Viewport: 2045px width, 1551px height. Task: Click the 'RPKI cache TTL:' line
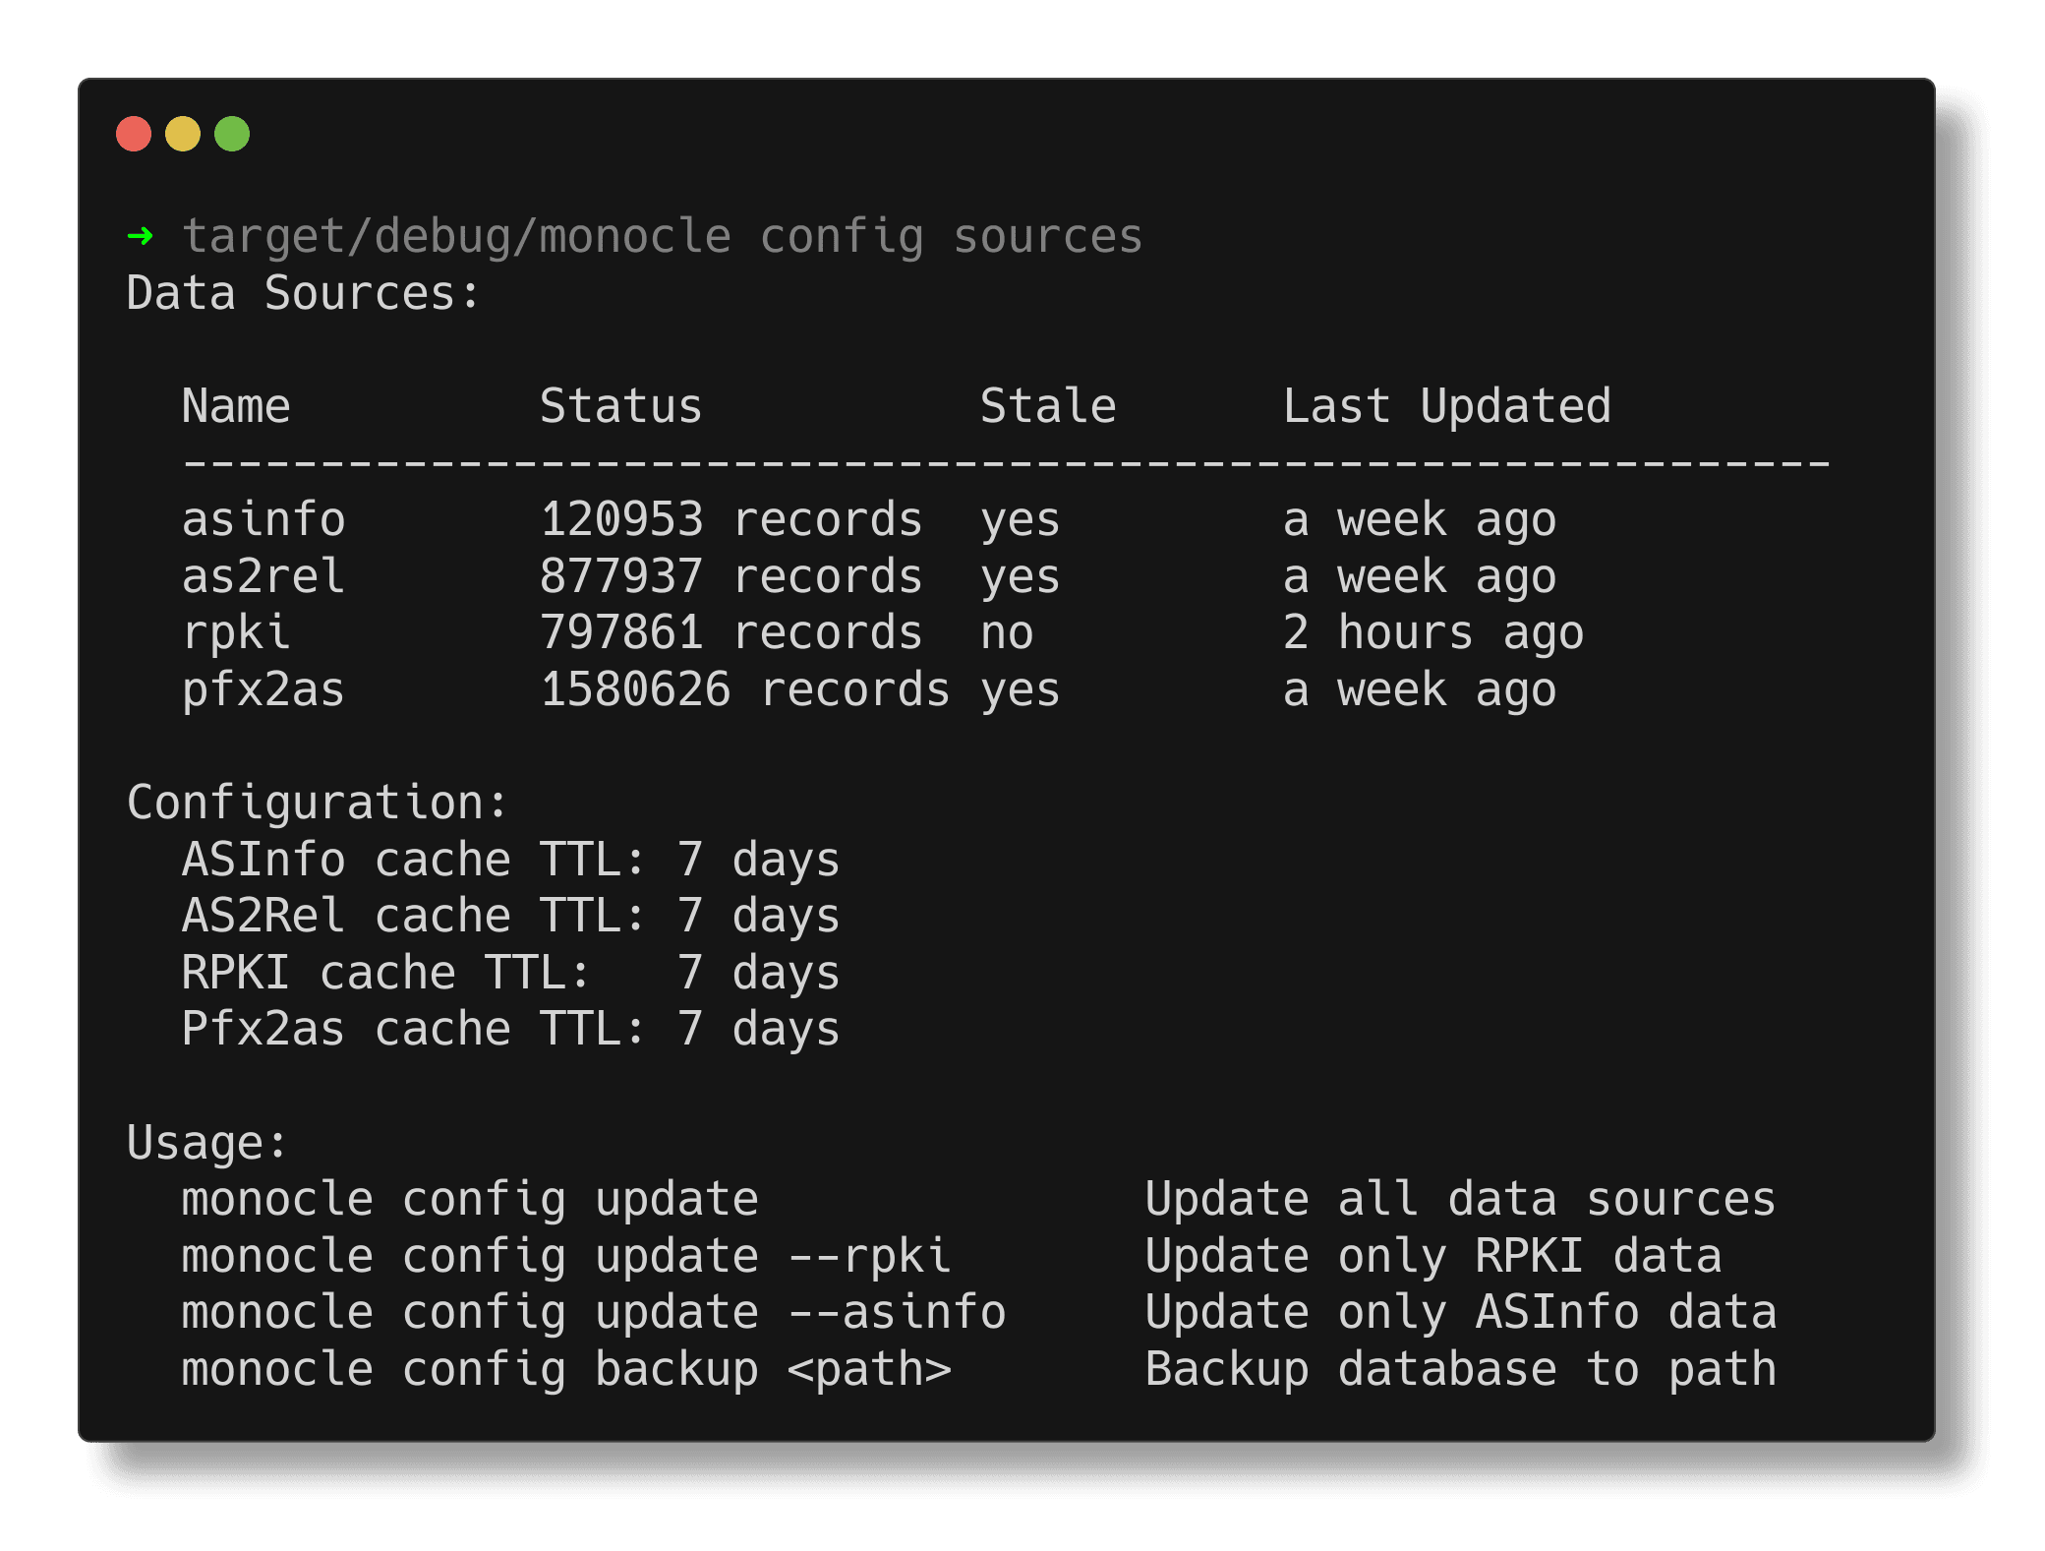point(385,974)
